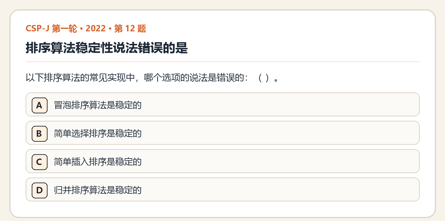This screenshot has width=445, height=221.
Task: Click the letter A badge
Action: coord(39,105)
